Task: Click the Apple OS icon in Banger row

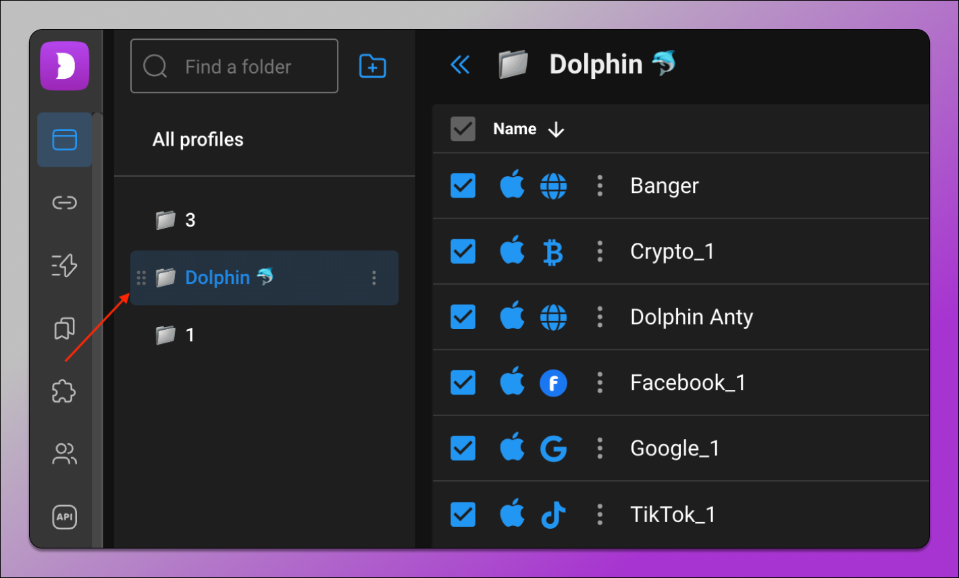Action: [513, 185]
